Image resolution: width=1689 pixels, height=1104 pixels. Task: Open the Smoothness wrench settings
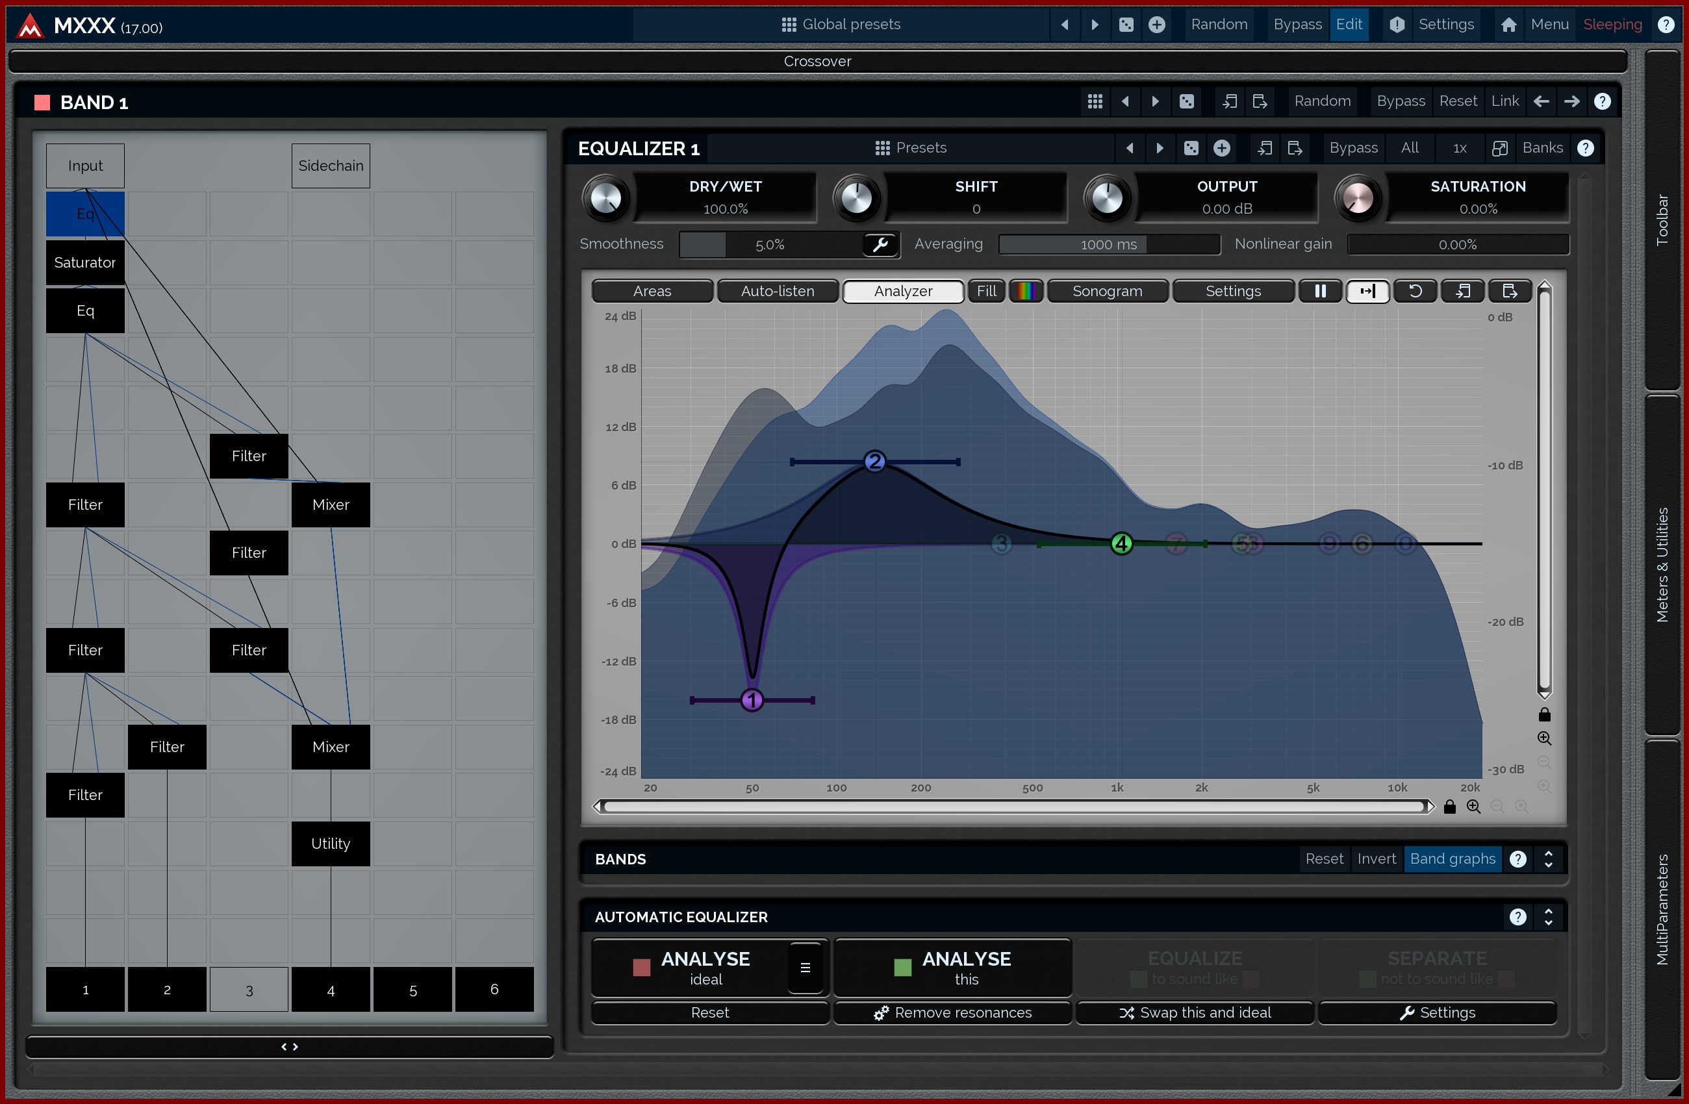click(x=880, y=245)
